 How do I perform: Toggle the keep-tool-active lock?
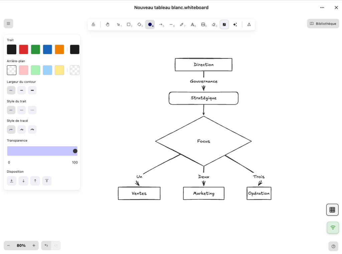(x=94, y=25)
